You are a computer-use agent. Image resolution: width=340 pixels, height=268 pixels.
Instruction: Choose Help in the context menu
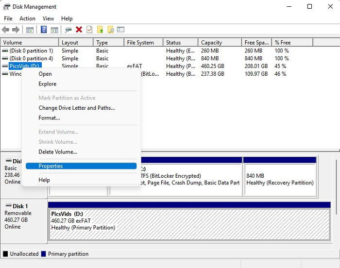click(x=81, y=180)
